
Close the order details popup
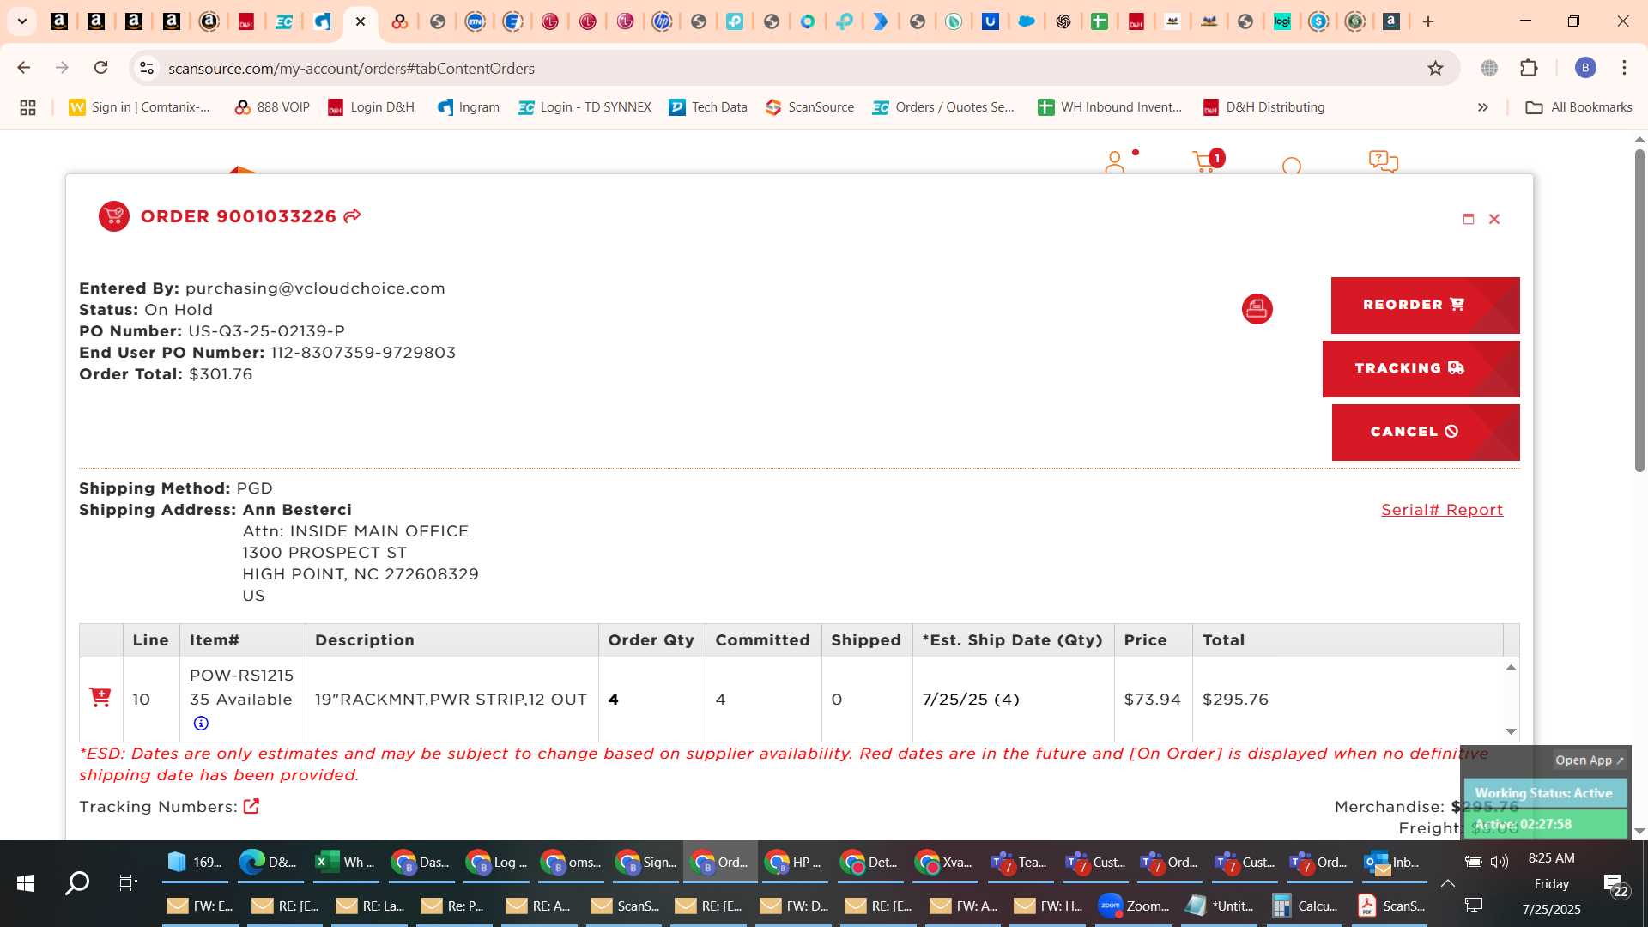(x=1494, y=219)
